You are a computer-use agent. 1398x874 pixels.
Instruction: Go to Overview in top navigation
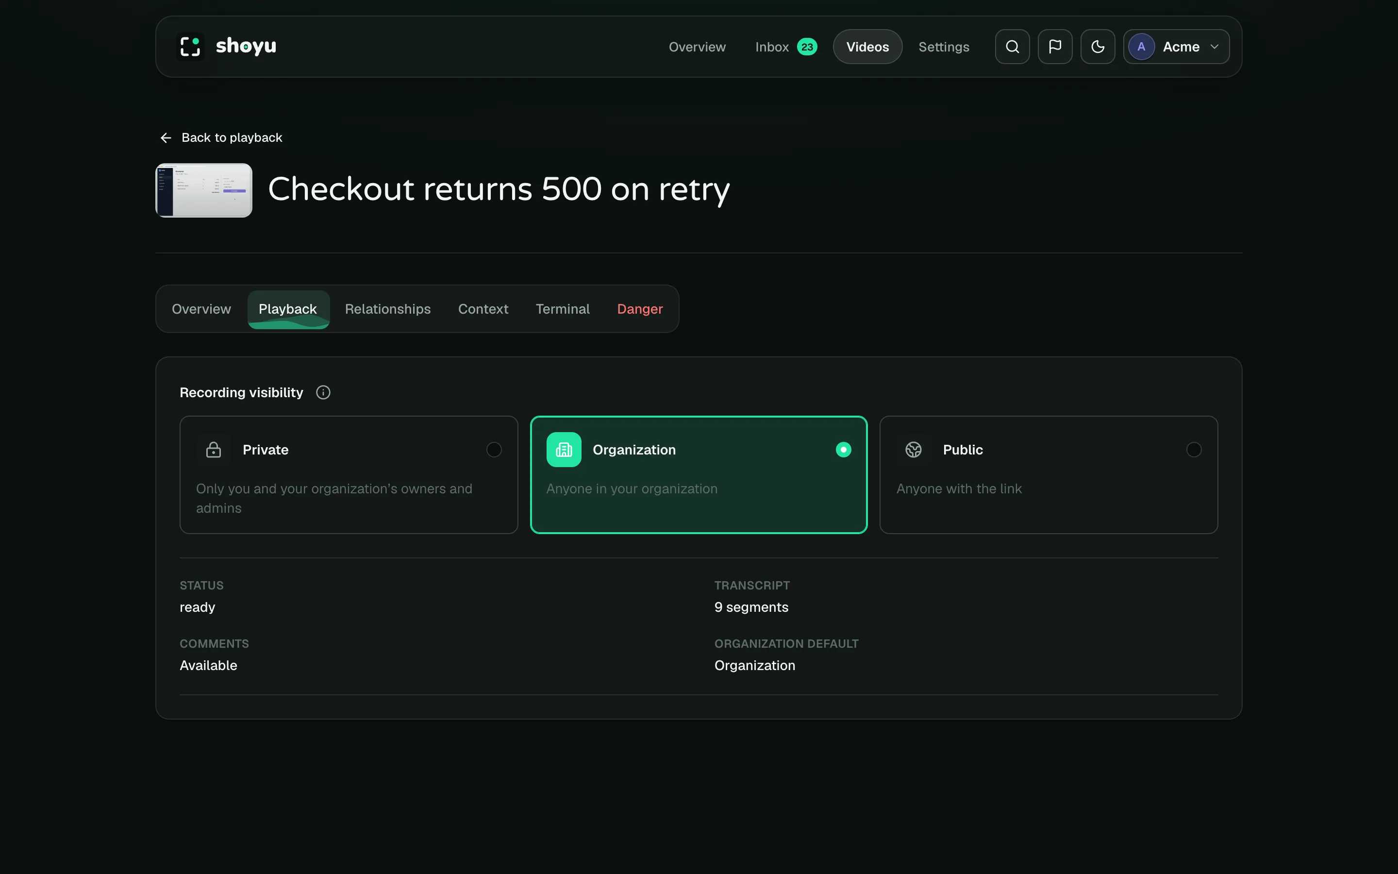tap(697, 47)
